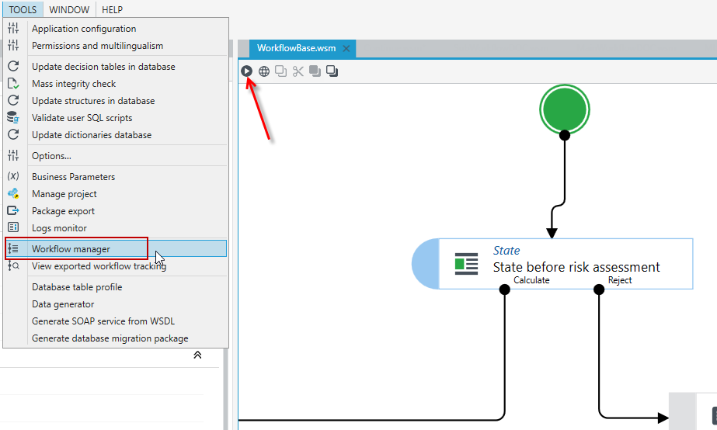Click the Calculate transition connector dot

[504, 290]
